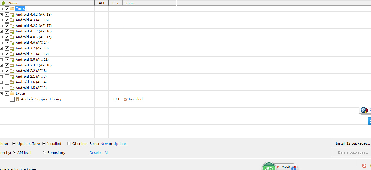
Task: Click the Android 2.2 (API 8) platform icon
Action: pos(12,71)
